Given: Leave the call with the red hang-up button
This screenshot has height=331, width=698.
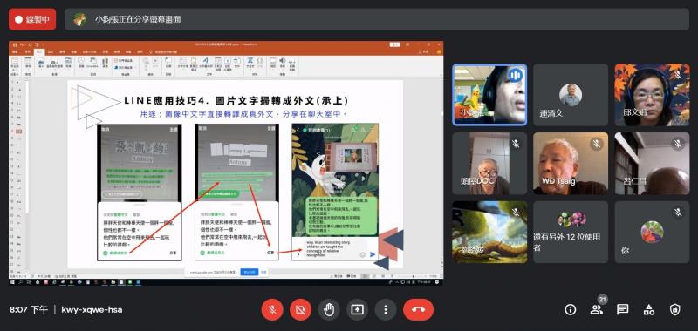Looking at the screenshot, I should point(419,310).
